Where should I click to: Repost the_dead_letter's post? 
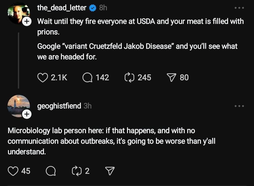[129, 77]
